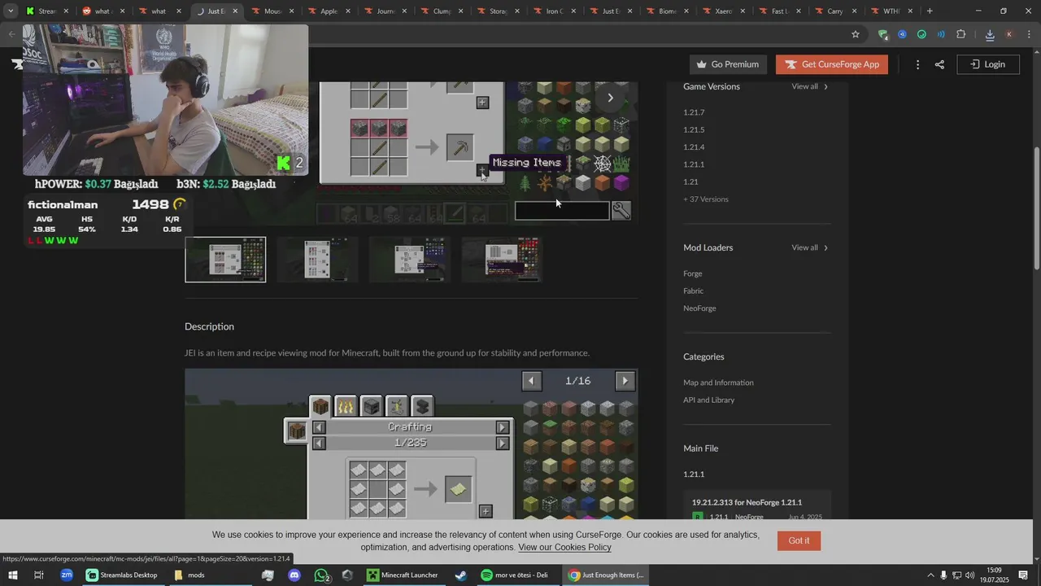The width and height of the screenshot is (1041, 586).
Task: Click the plus button beside the pickaxe recipe
Action: [x=482, y=170]
